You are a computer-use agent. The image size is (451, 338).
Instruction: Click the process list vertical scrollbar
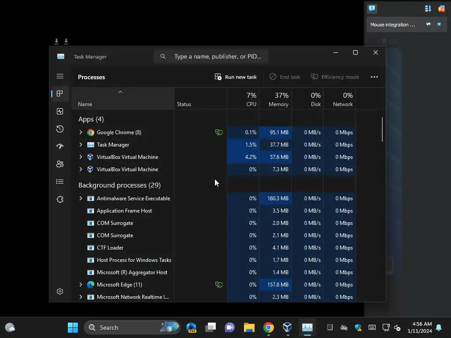point(382,129)
